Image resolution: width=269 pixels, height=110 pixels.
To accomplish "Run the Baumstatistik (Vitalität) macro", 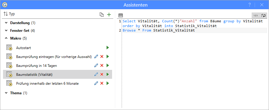I will coord(108,74).
